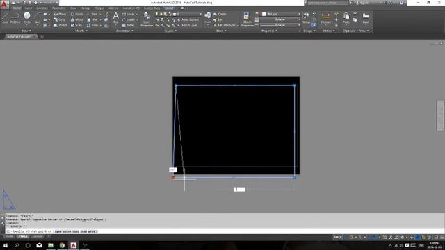Select the Line tool

click(x=5, y=17)
